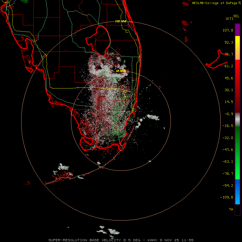
Task: Select the 45.6 velocity scale value
Action: pyautogui.click(x=229, y=78)
